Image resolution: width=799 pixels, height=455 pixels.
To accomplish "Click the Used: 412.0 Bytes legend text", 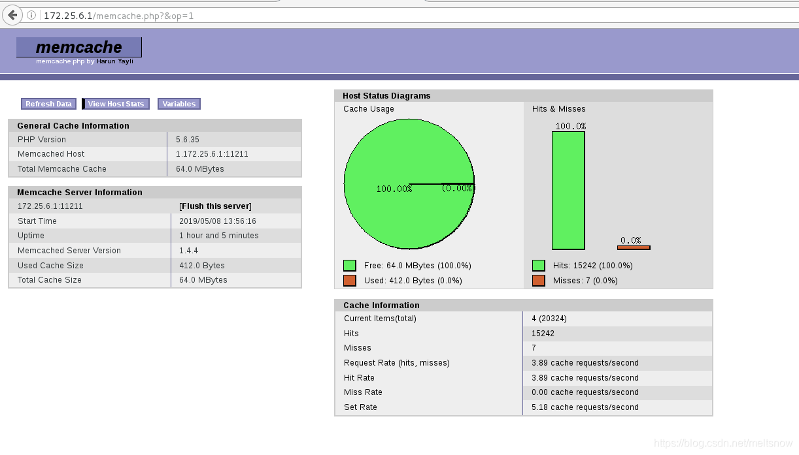I will tap(413, 281).
